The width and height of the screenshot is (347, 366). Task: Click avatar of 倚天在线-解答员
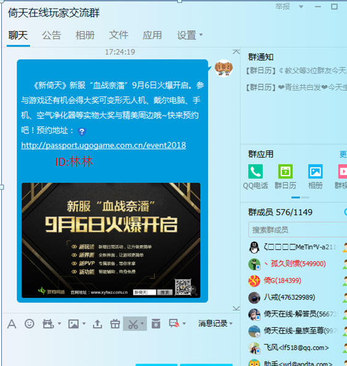click(x=254, y=314)
